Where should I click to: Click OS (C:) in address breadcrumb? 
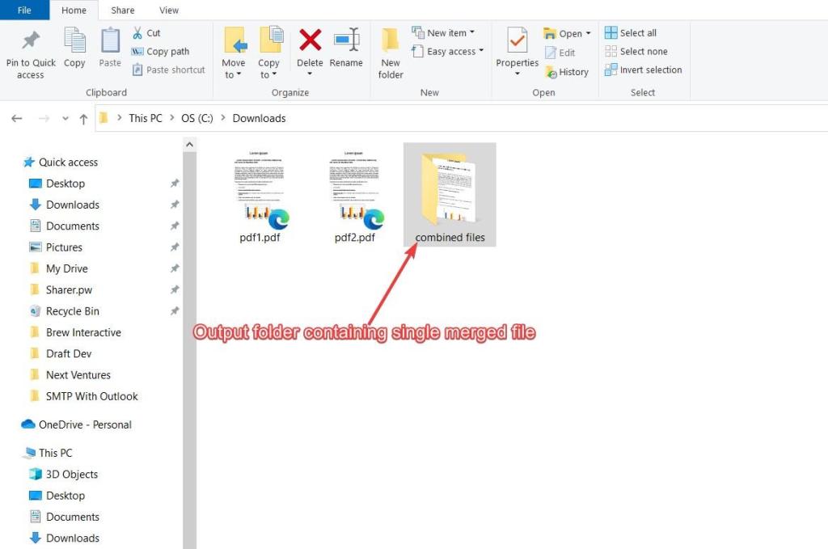point(197,118)
